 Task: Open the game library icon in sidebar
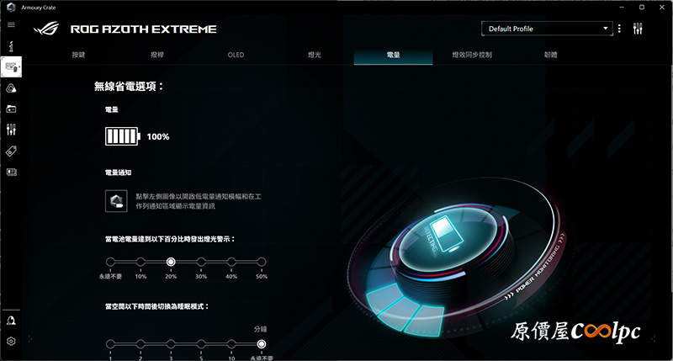(x=11, y=109)
